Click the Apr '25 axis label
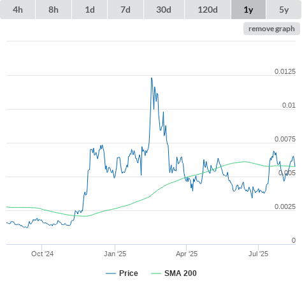The image size is (302, 290). pyautogui.click(x=187, y=254)
